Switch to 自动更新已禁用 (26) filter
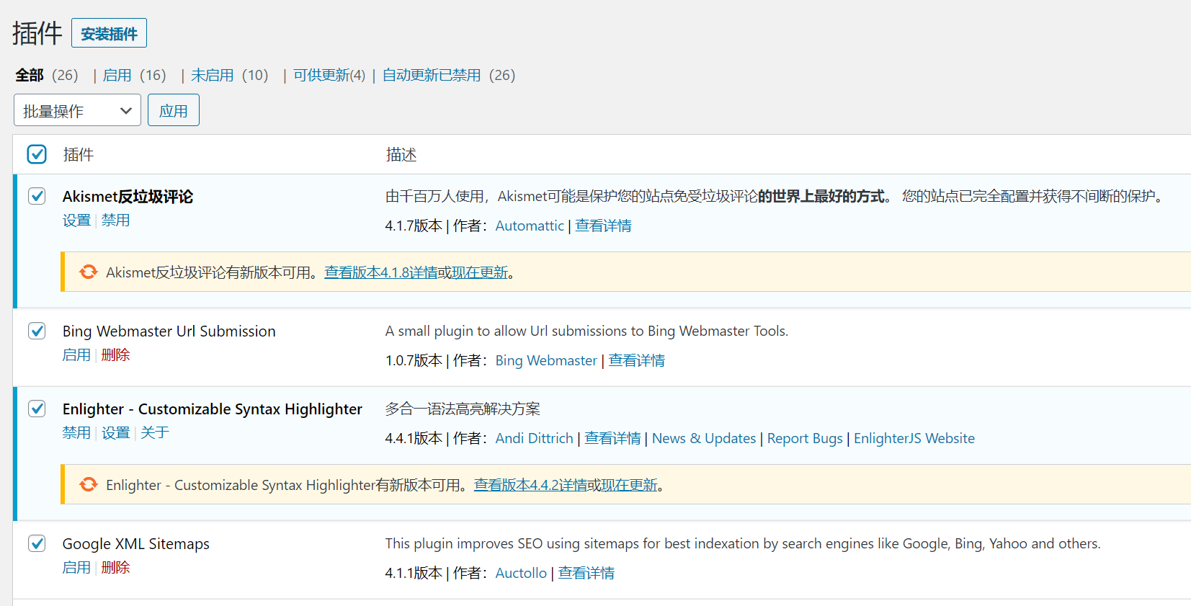 tap(431, 76)
